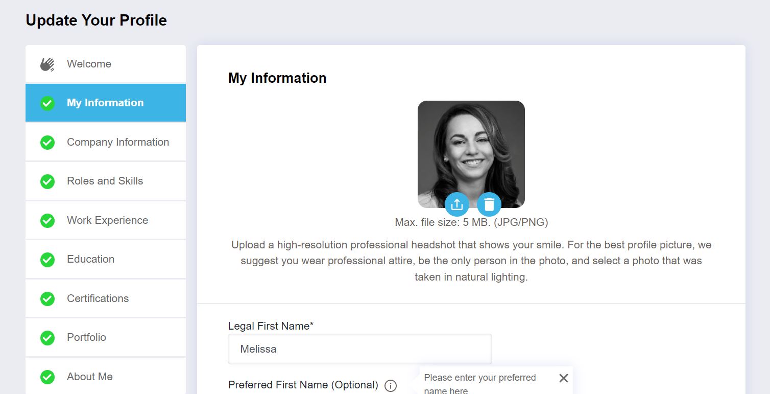Screen dimensions: 770x394
Task: Click the checkmark next to About Me
Action: coord(47,377)
